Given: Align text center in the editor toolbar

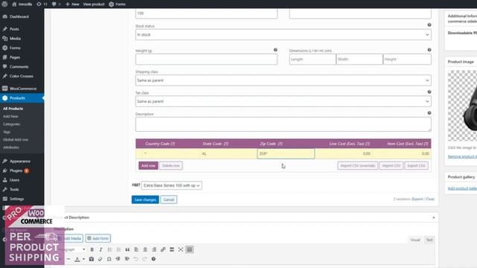Looking at the screenshot, I should 145,249.
